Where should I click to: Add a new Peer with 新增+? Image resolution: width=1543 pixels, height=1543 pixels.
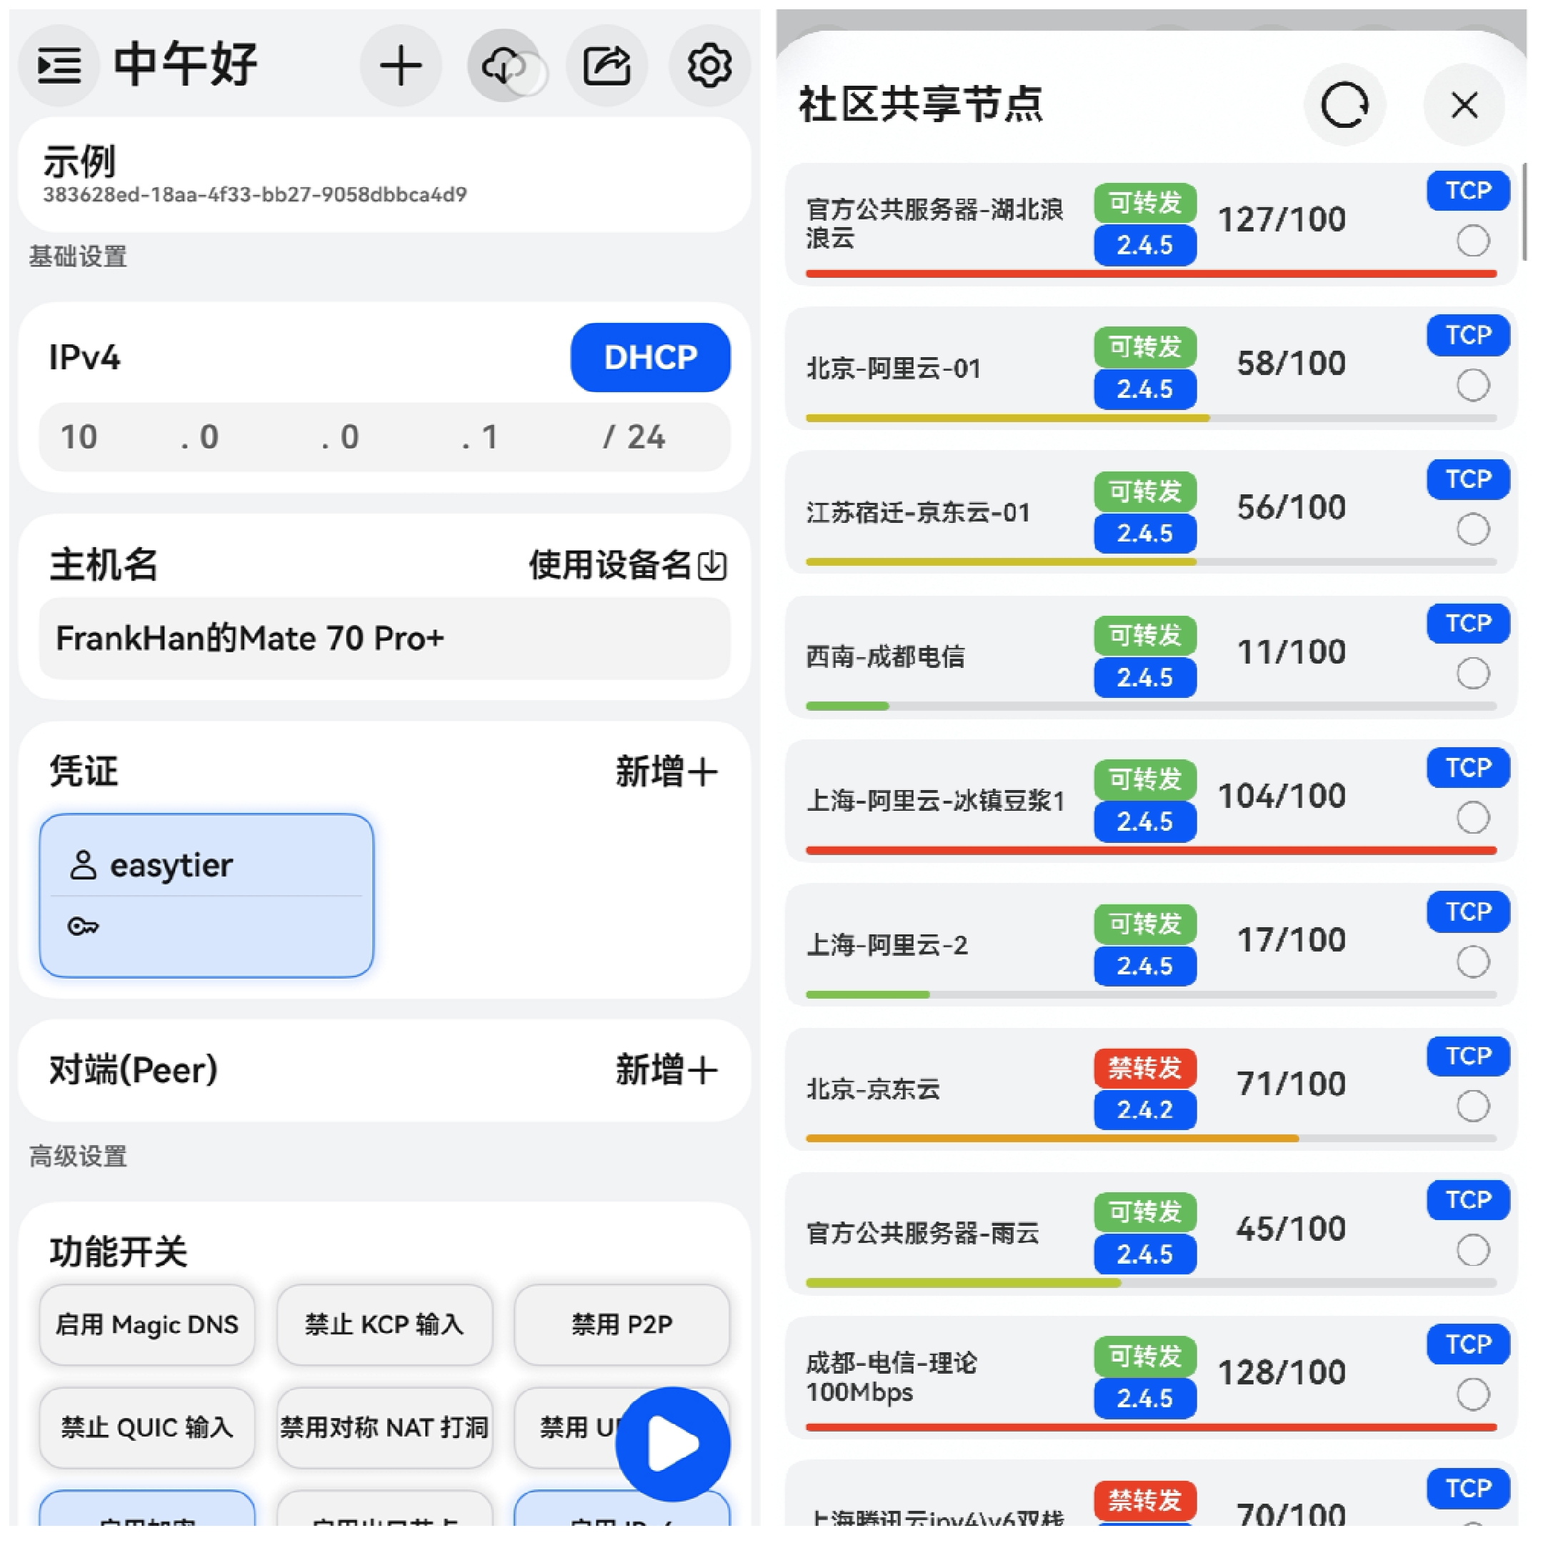[666, 1070]
